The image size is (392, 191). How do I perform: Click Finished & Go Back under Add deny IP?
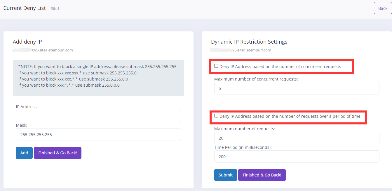point(58,153)
